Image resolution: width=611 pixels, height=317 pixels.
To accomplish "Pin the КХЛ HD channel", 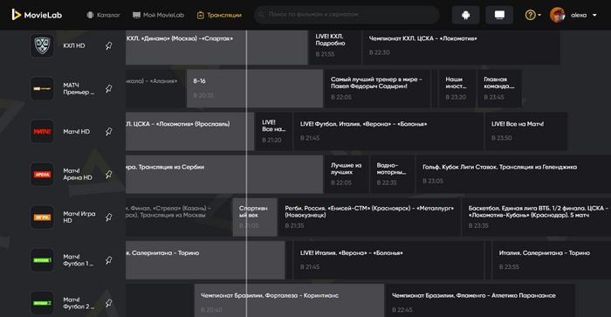I will 109,45.
